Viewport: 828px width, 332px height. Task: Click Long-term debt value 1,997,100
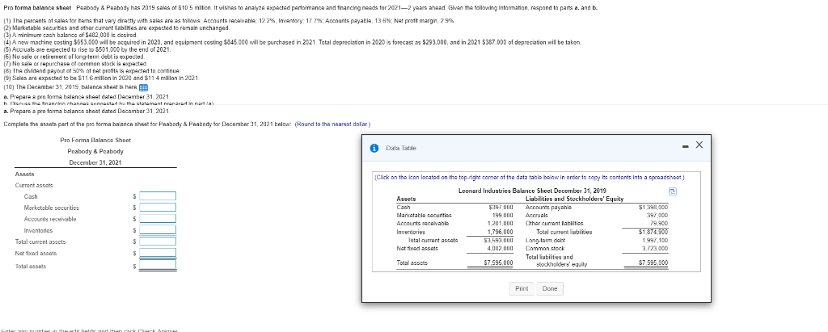coord(656,240)
